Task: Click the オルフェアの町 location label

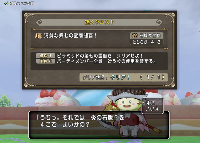Action: 22,3
